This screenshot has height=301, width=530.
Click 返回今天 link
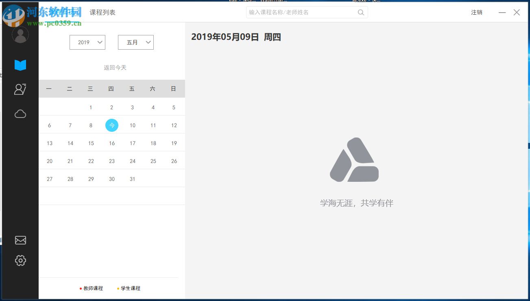115,68
